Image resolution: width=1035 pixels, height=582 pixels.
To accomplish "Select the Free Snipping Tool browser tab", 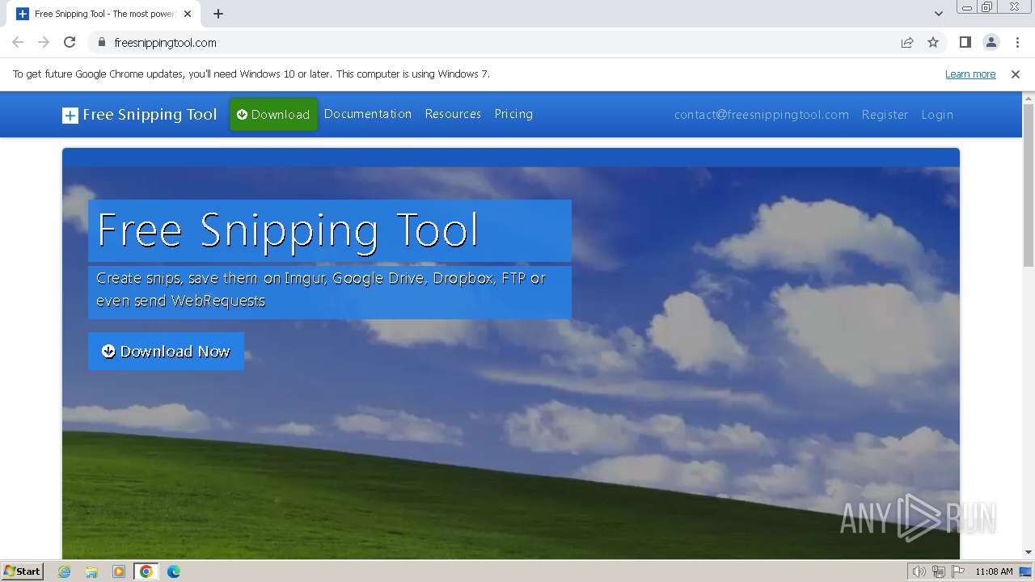I will 105,14.
